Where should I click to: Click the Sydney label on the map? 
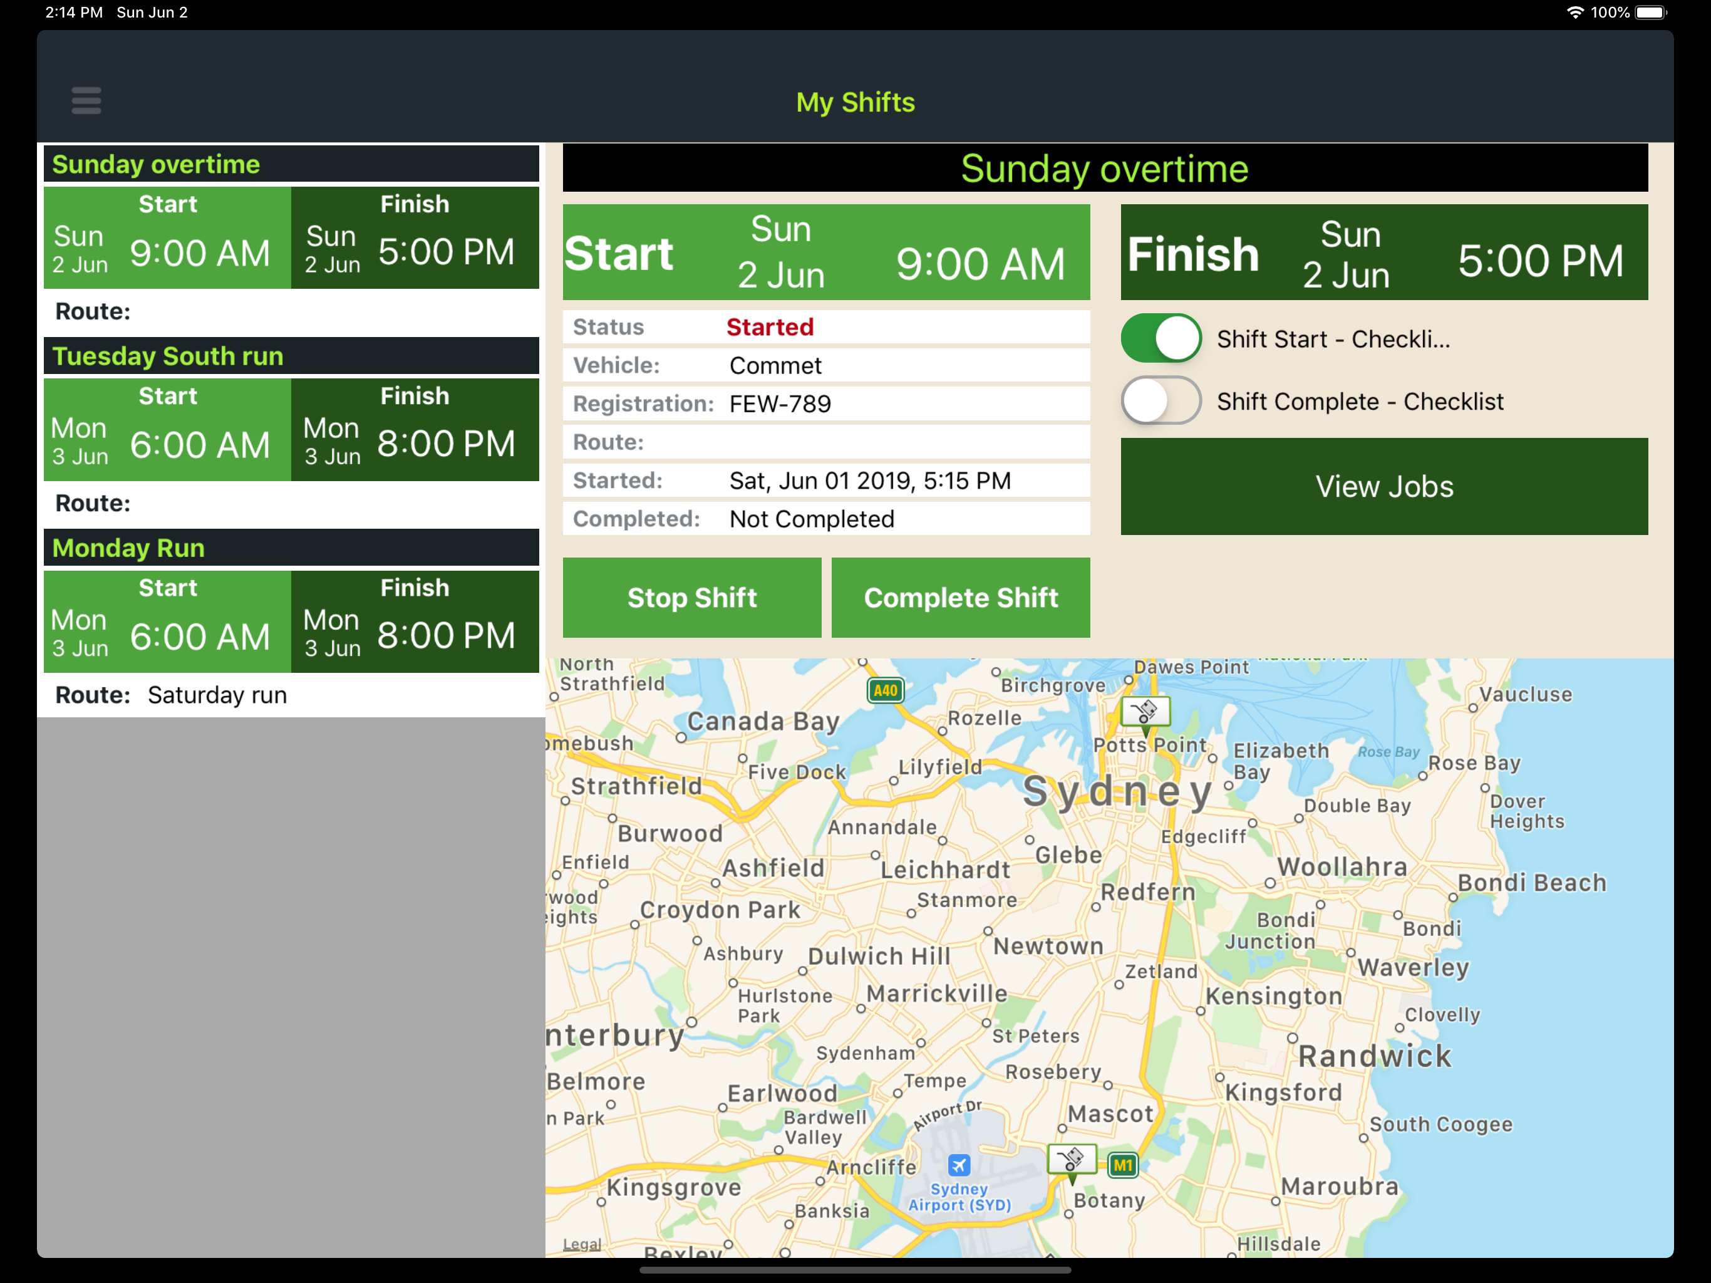click(1117, 791)
